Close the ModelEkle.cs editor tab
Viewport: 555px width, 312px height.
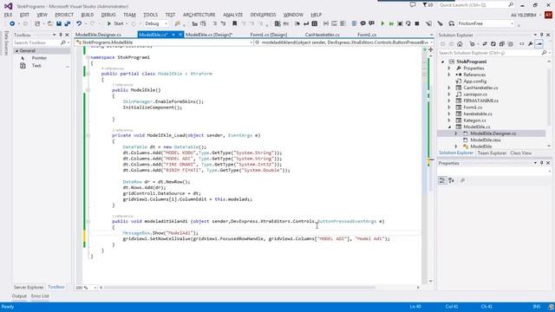180,35
